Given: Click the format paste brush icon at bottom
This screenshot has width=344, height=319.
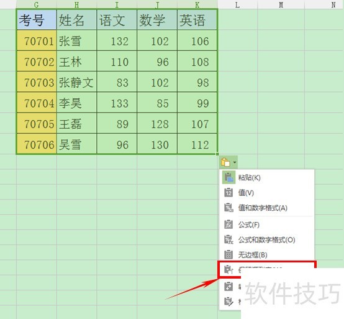Looking at the screenshot, I should (229, 302).
